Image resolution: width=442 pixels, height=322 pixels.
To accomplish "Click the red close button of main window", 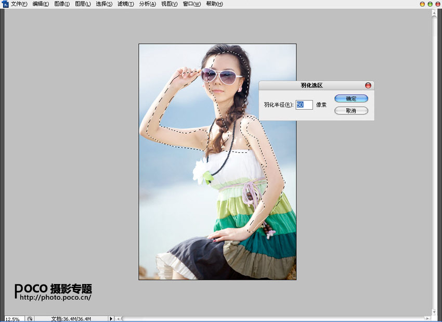I will (x=437, y=4).
